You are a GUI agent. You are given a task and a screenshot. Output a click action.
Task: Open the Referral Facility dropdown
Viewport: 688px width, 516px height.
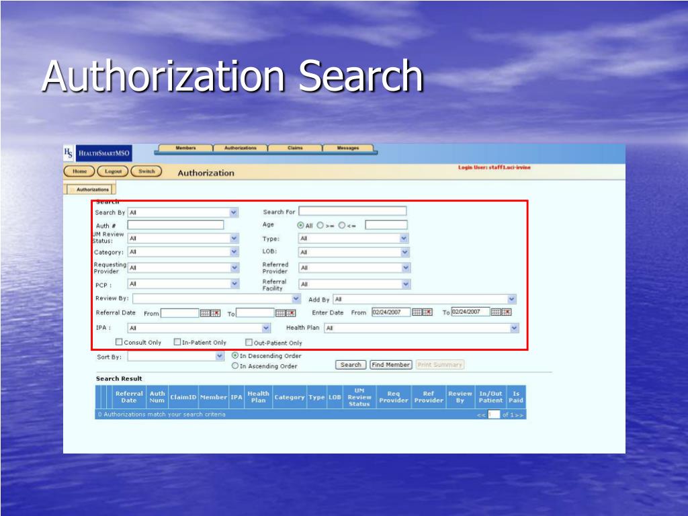(x=355, y=284)
